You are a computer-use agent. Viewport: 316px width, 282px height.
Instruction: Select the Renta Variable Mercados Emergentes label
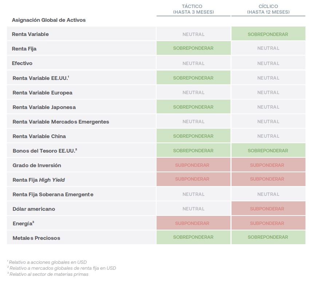(61, 122)
